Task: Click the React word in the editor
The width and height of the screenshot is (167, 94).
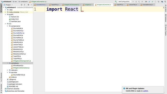Action: pos(71,9)
